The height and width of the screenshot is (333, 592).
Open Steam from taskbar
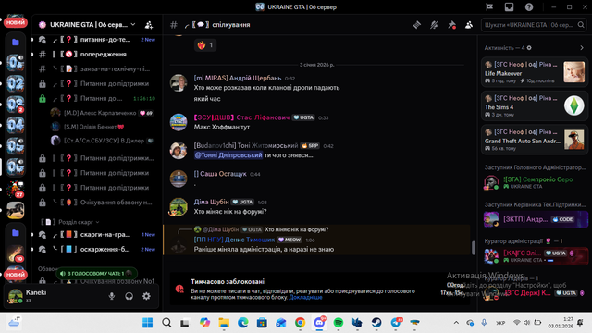pyautogui.click(x=376, y=323)
